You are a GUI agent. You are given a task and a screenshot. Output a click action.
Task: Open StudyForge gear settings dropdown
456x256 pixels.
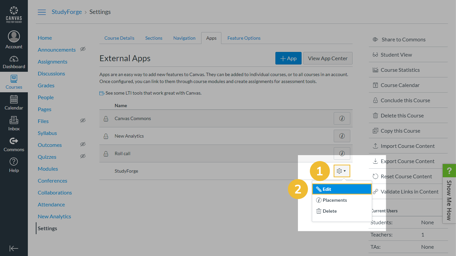[x=342, y=171]
